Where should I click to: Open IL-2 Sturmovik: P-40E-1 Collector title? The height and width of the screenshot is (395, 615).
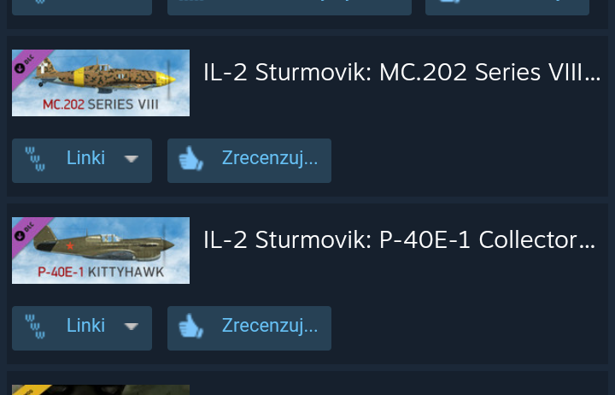point(399,240)
